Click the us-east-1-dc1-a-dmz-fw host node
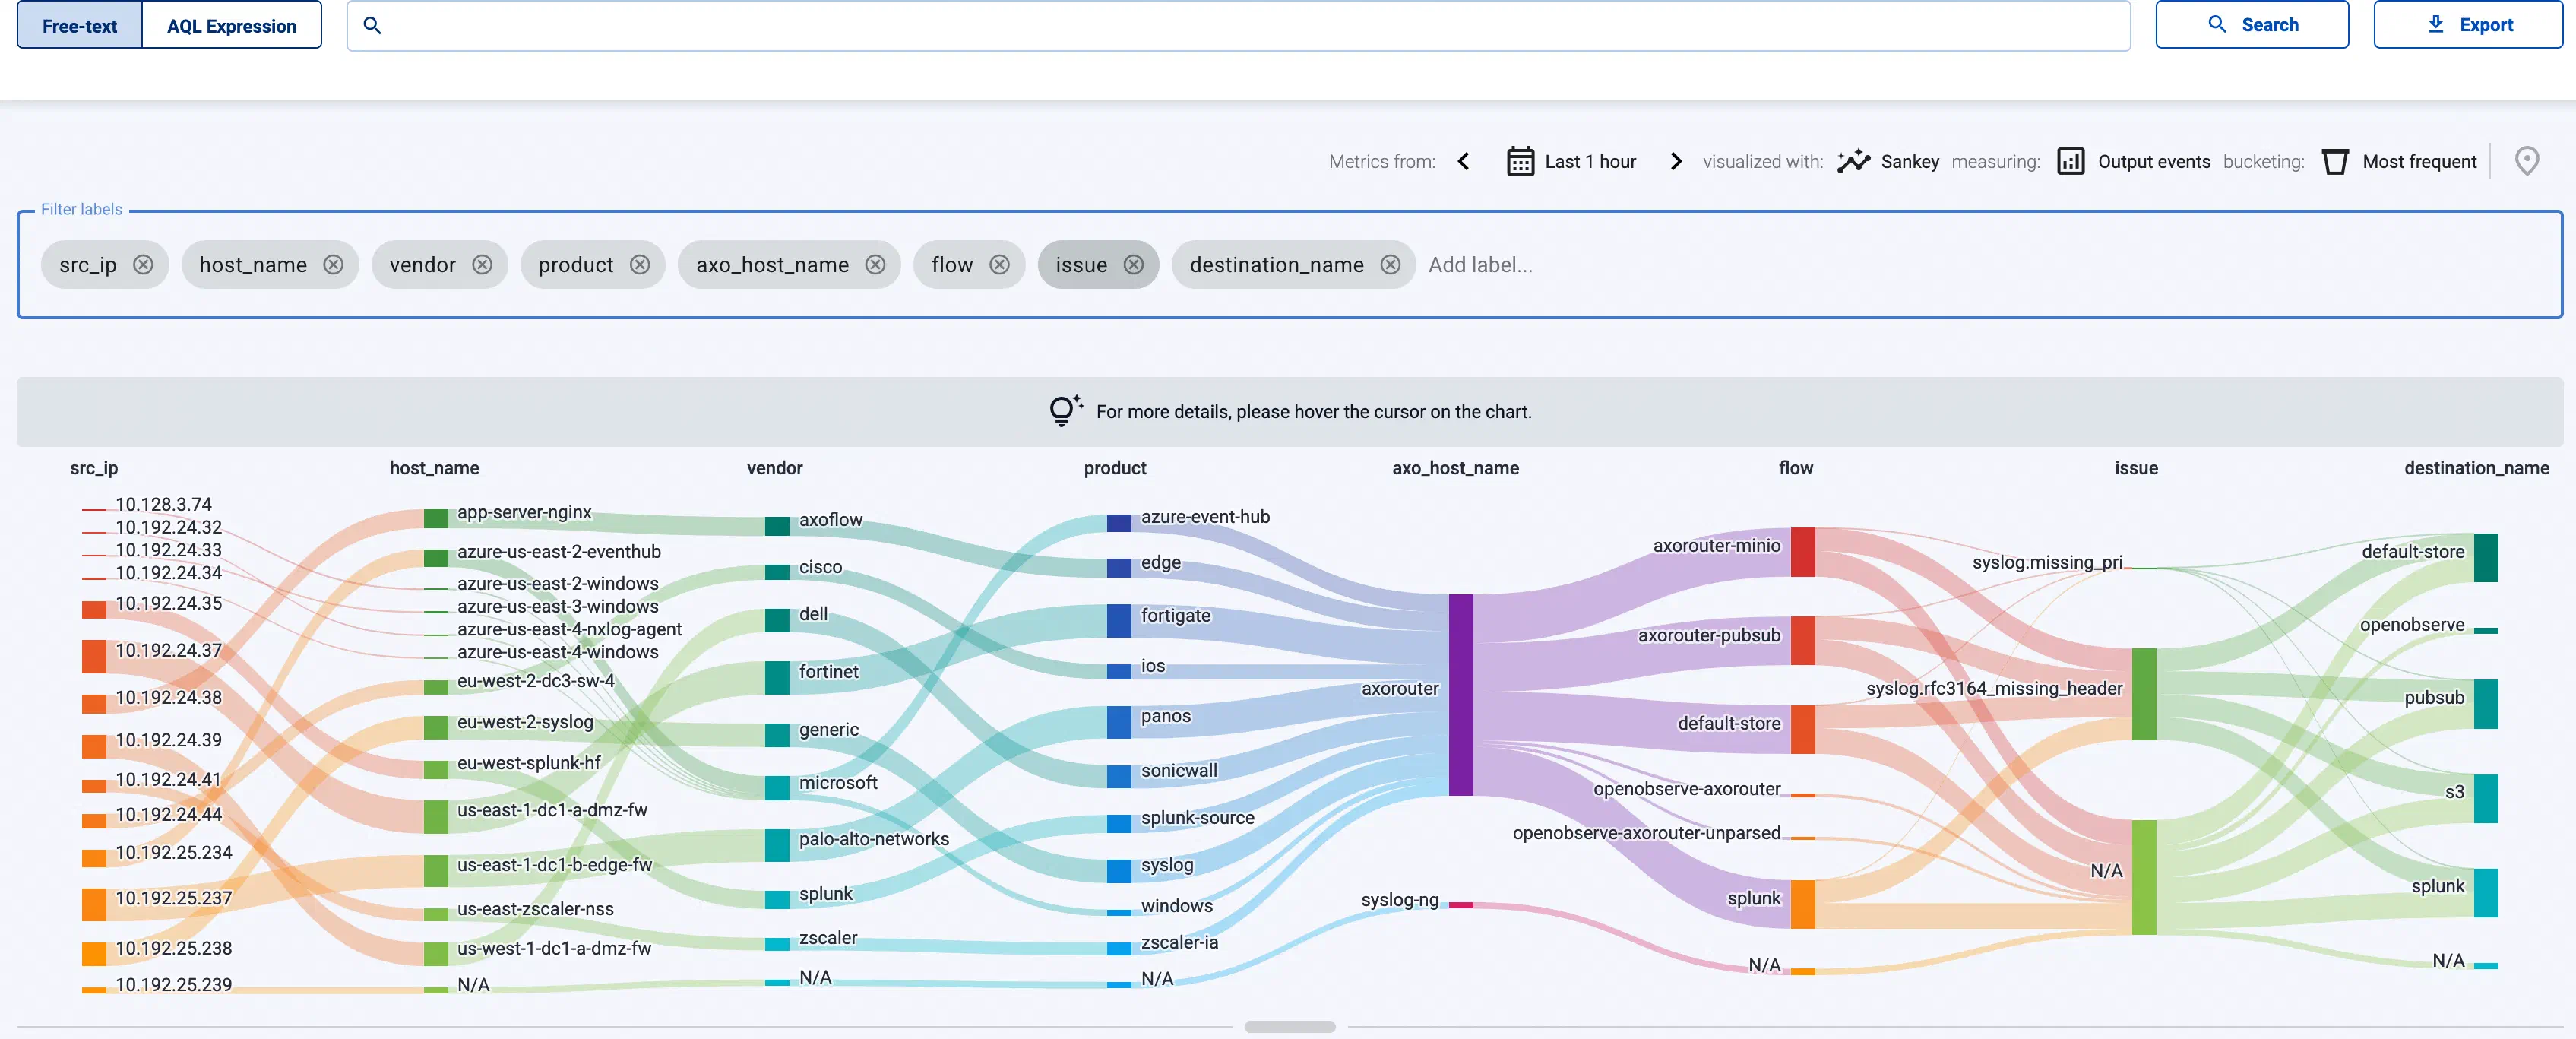 click(x=435, y=816)
